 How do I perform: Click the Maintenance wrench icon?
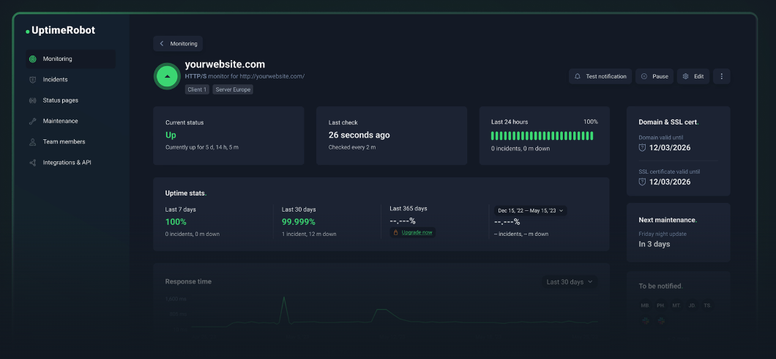(33, 122)
